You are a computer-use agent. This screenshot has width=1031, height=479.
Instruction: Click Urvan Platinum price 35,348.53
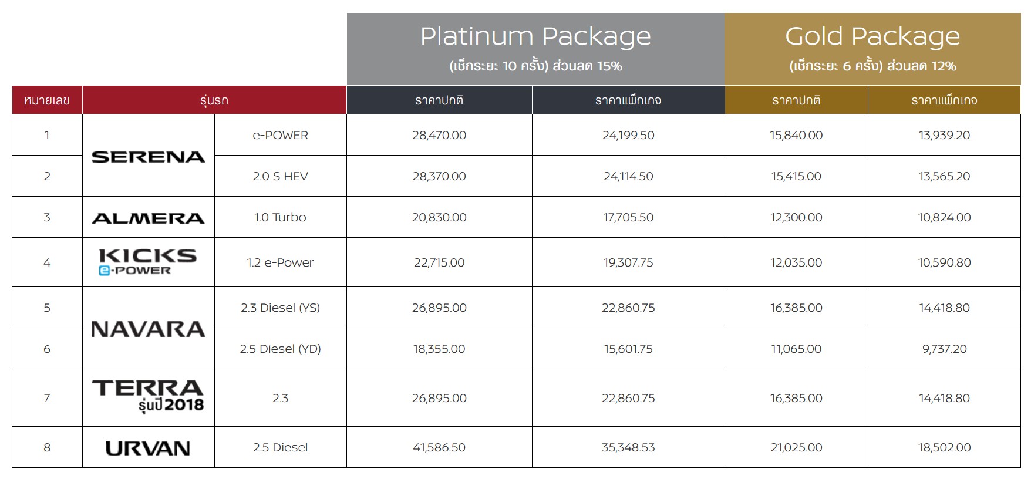click(x=628, y=447)
